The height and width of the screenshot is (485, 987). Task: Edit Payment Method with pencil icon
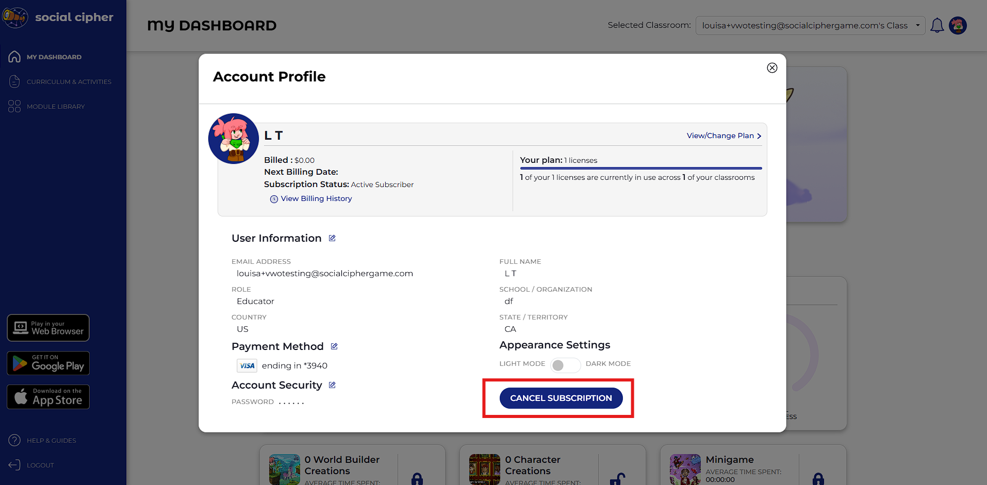click(x=334, y=346)
